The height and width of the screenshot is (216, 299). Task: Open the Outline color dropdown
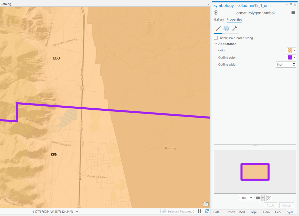coord(294,57)
